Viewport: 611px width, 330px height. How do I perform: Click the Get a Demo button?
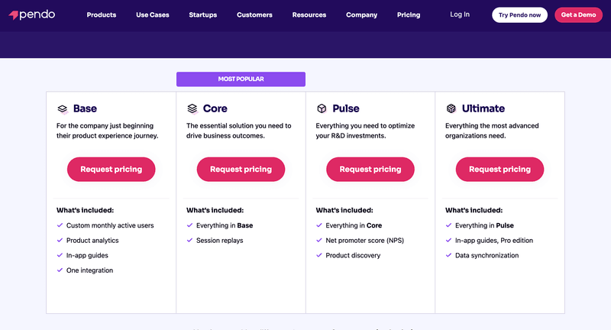tap(578, 15)
